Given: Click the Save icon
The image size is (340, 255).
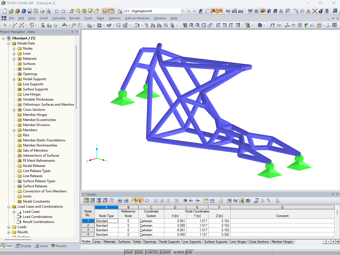Looking at the screenshot, I should (x=29, y=11).
